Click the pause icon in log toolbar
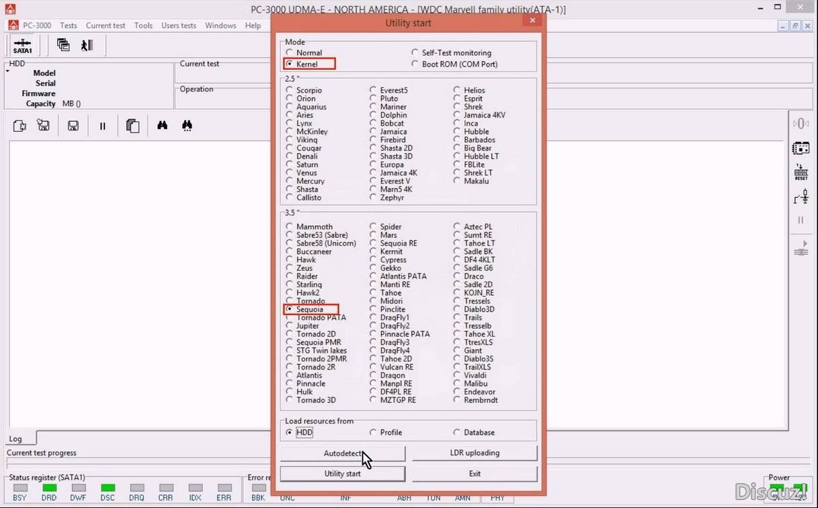 tap(102, 126)
